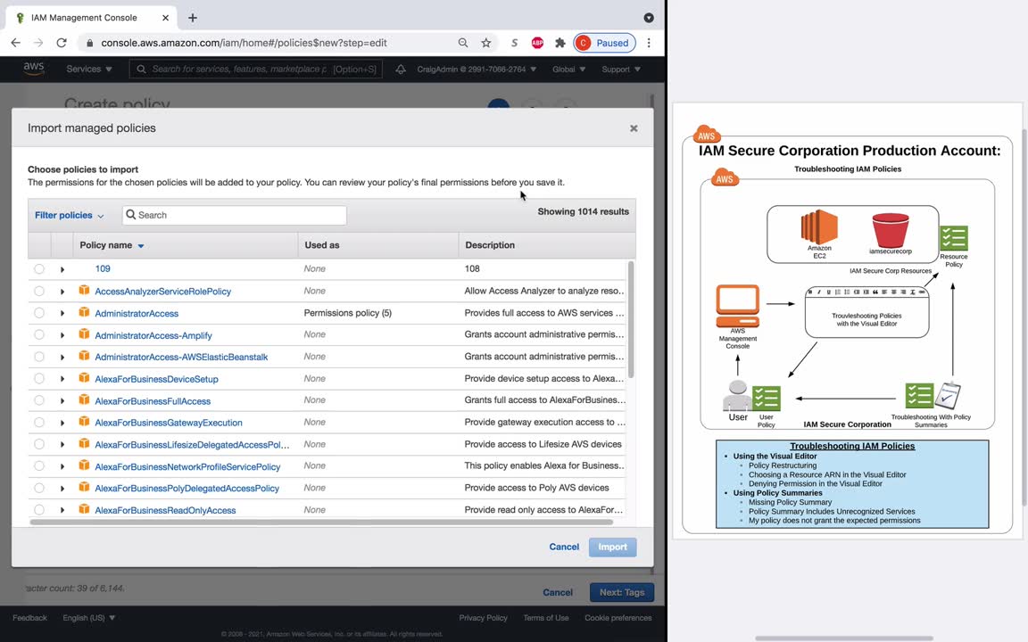
Task: Click the policy list vertical scrollbar
Action: tap(631, 320)
